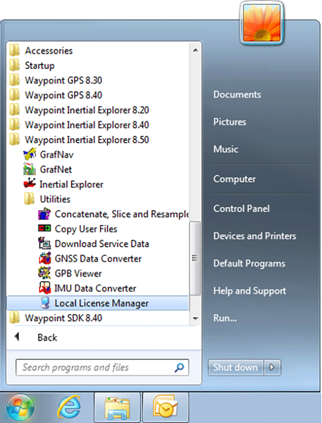Open the Shut down options arrow
The width and height of the screenshot is (322, 423).
tap(272, 367)
